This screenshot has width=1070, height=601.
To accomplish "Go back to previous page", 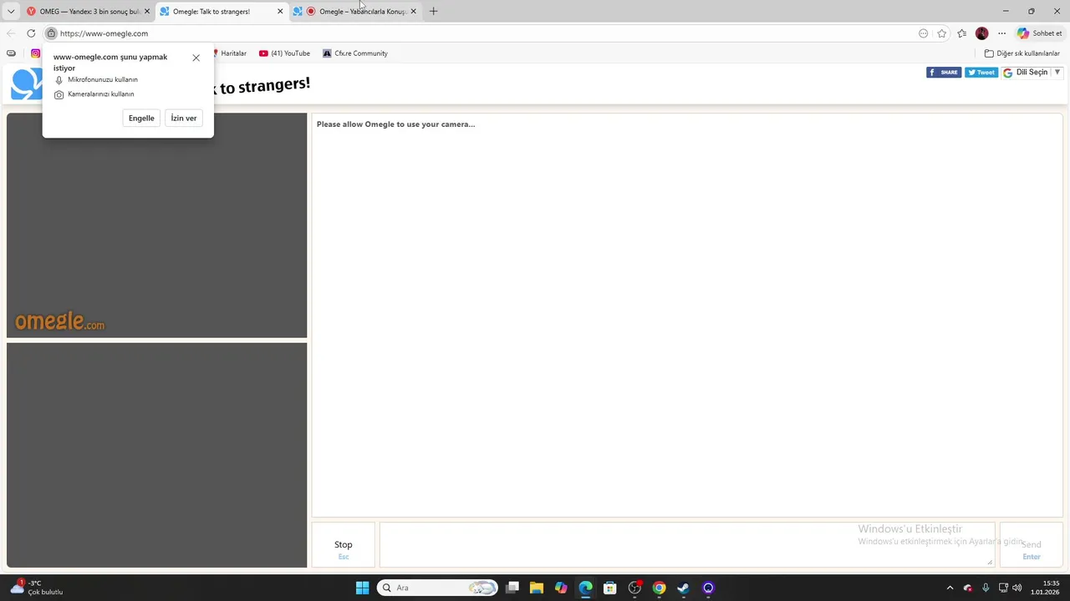I will 11,33.
